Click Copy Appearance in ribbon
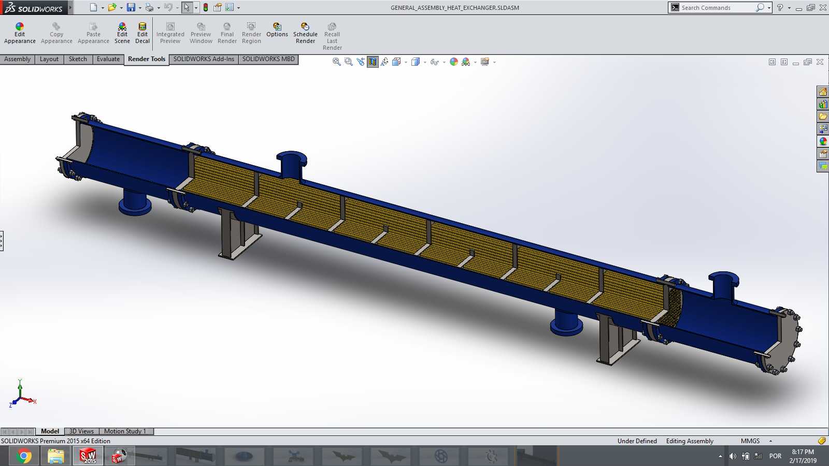This screenshot has width=829, height=466. tap(56, 33)
